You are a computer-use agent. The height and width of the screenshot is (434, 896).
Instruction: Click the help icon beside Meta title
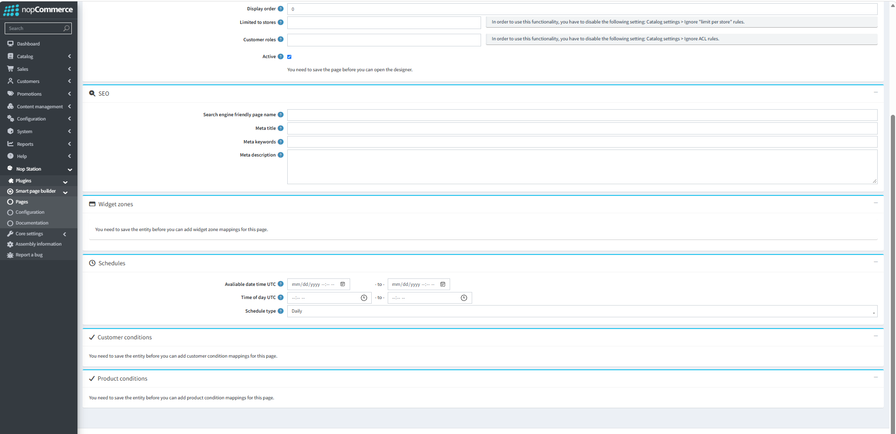(x=281, y=128)
